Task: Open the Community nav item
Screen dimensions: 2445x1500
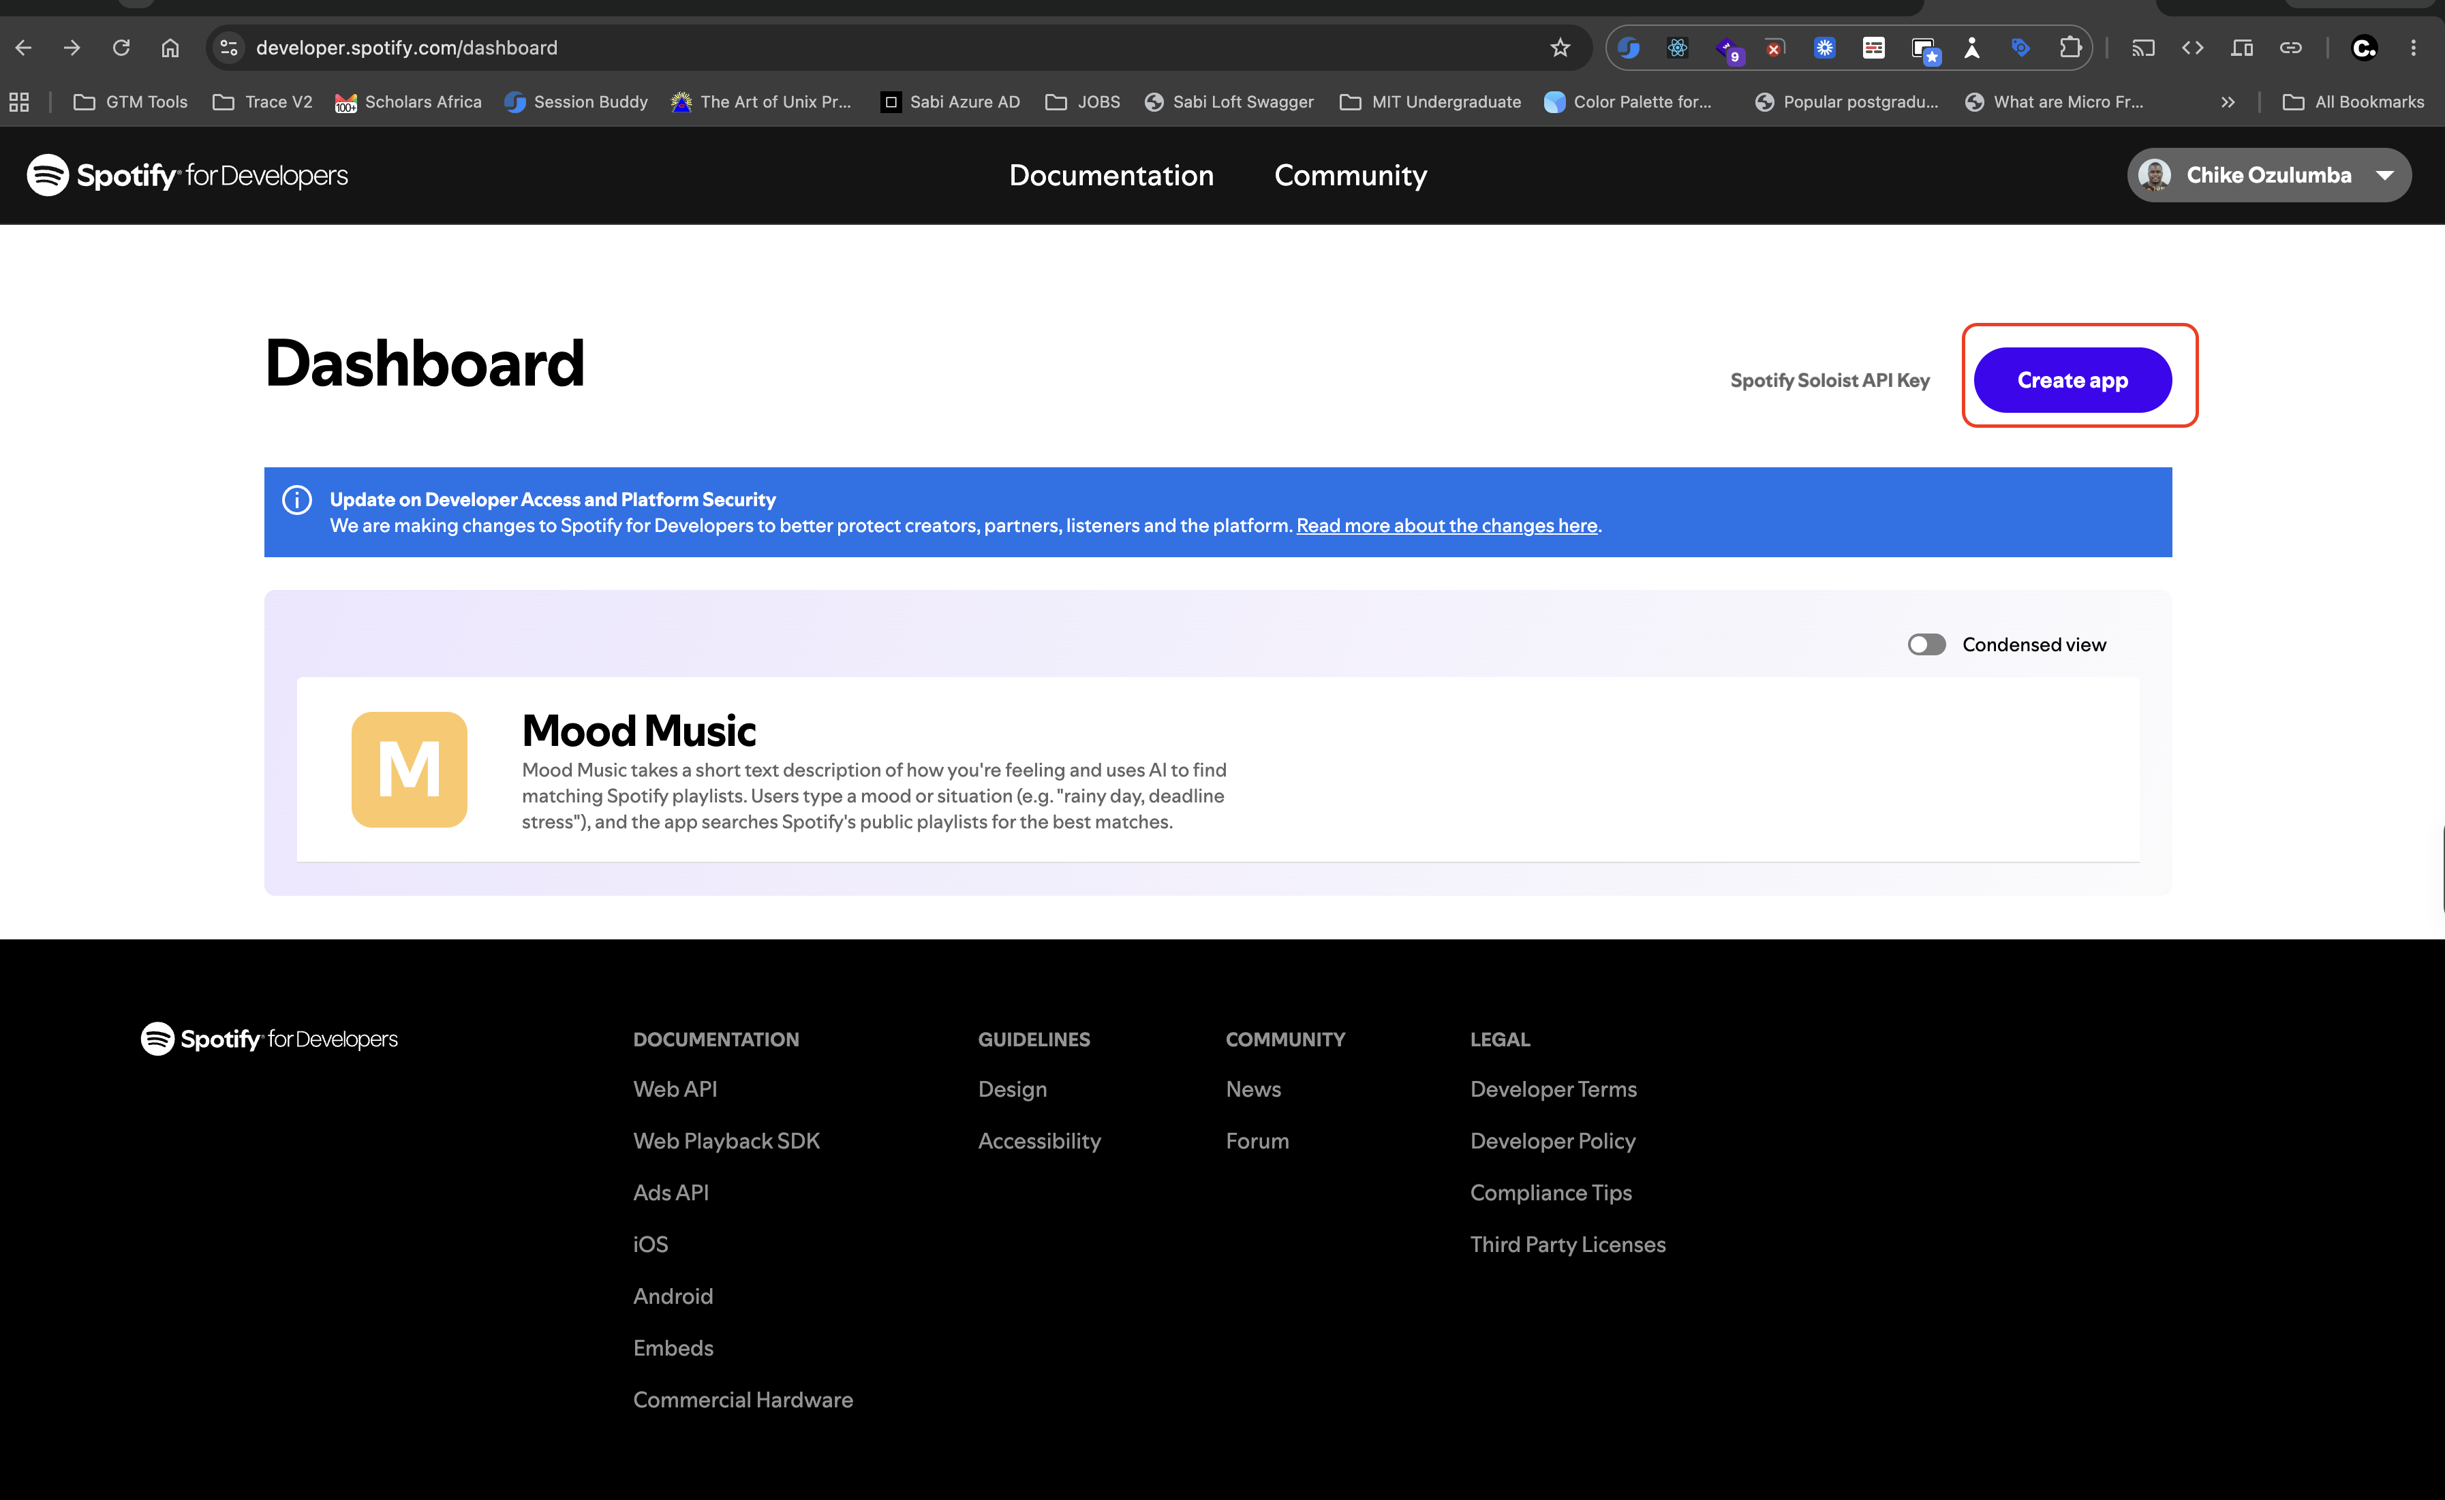Action: point(1349,176)
